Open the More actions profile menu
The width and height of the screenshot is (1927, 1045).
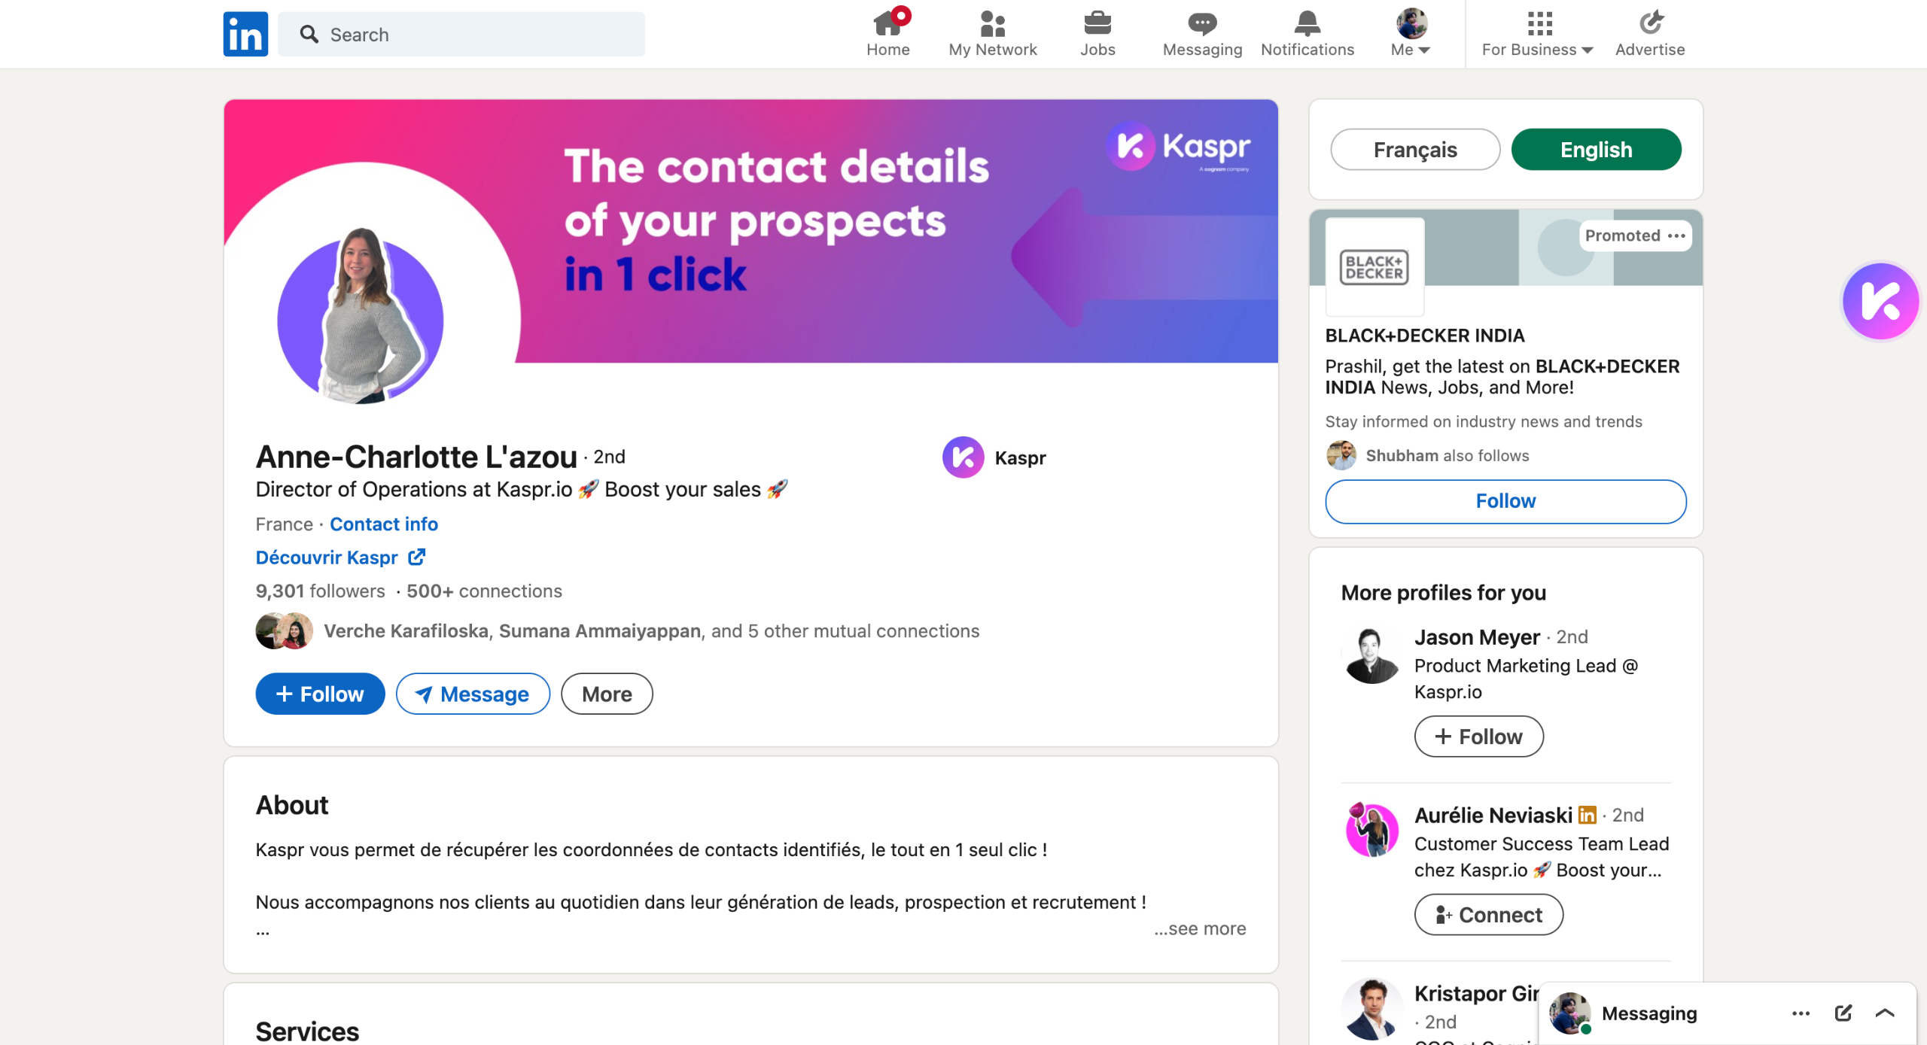tap(607, 694)
